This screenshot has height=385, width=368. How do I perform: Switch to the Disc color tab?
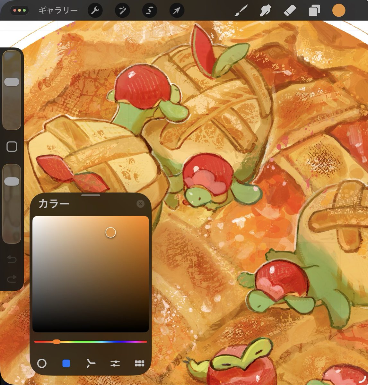pyautogui.click(x=42, y=364)
